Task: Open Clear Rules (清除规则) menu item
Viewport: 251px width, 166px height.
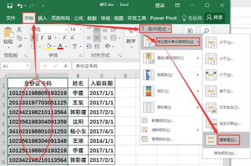Action: [x=171, y=130]
